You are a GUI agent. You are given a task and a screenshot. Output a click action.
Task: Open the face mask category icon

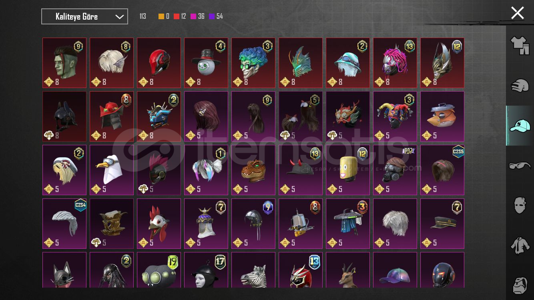[x=520, y=205]
